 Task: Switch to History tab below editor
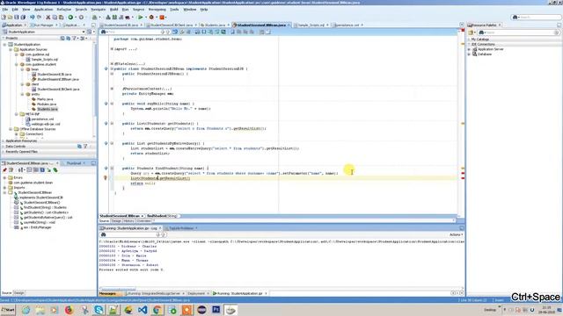[128, 221]
